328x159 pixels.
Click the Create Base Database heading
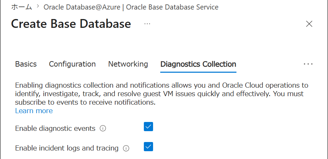tap(71, 24)
